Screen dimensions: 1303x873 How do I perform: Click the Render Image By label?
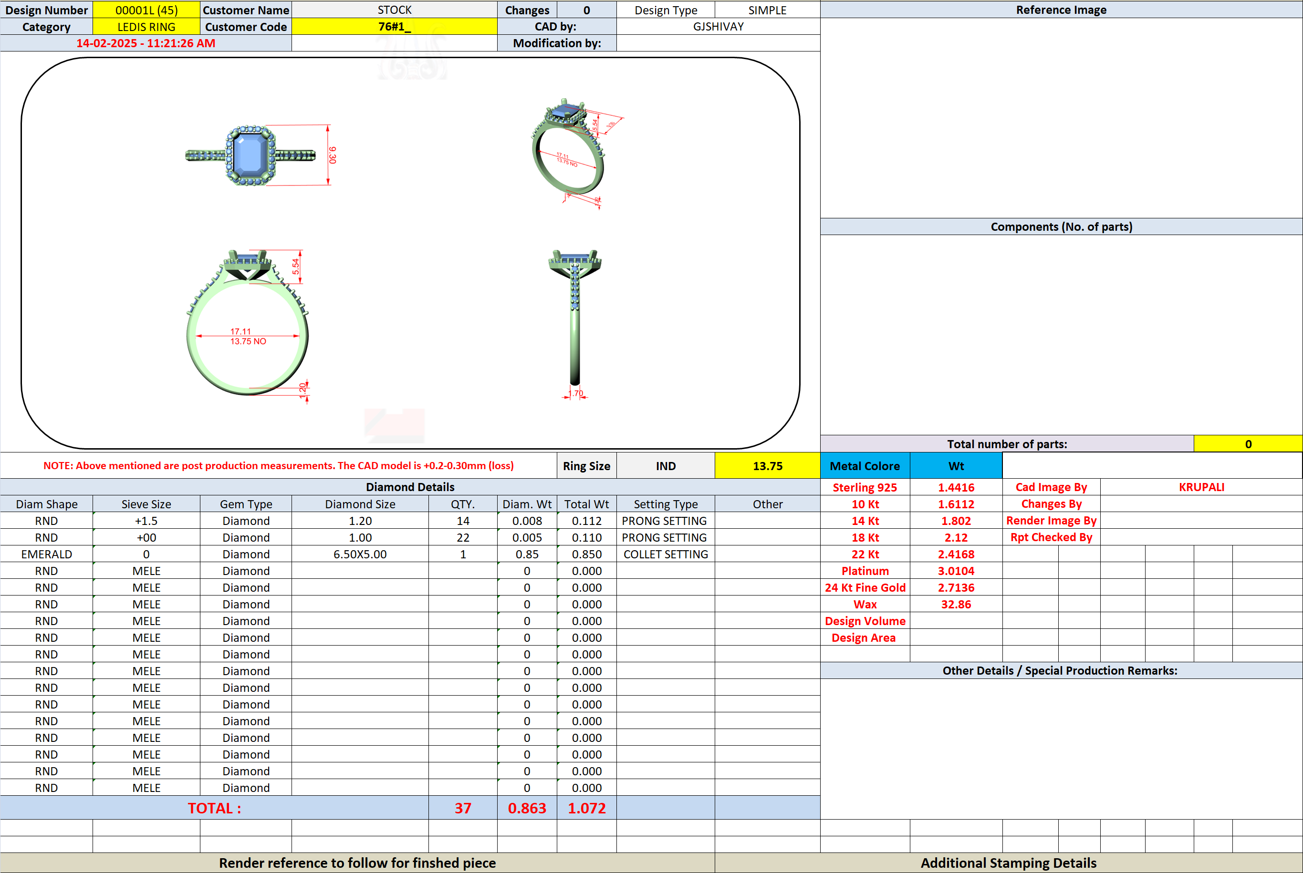[1051, 521]
